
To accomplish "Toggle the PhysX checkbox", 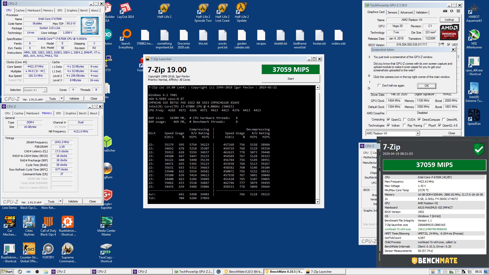I will (425, 126).
